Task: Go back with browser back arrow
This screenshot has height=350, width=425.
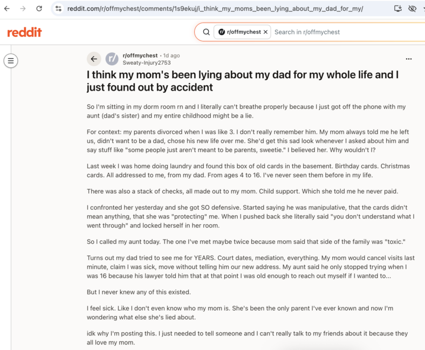Action: point(7,9)
